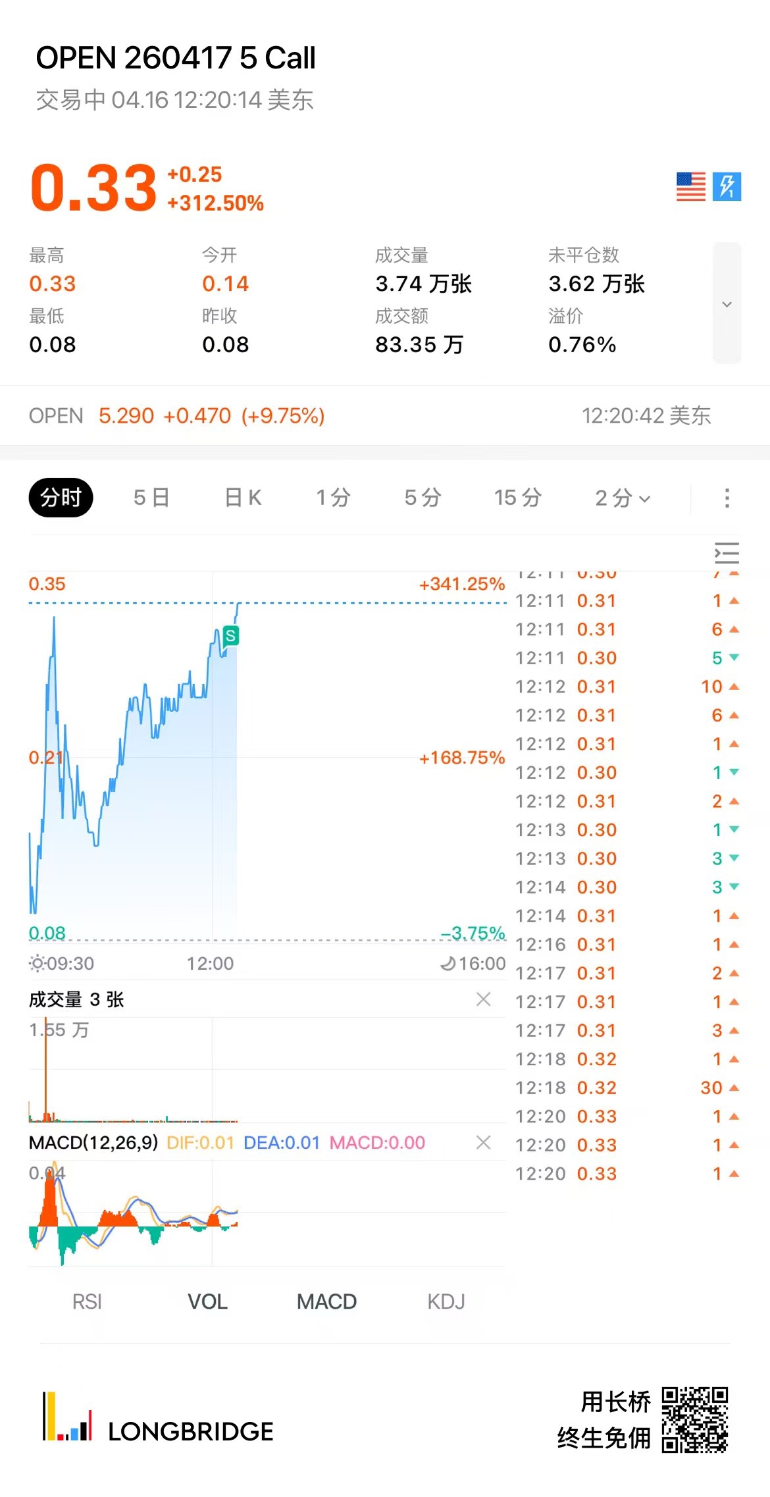Switch to the 5日 chart tab
Viewport: 770px width, 1497px height.
[x=151, y=498]
